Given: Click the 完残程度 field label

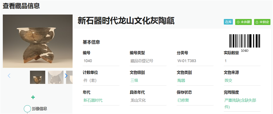Looking at the screenshot, I should (231, 92).
